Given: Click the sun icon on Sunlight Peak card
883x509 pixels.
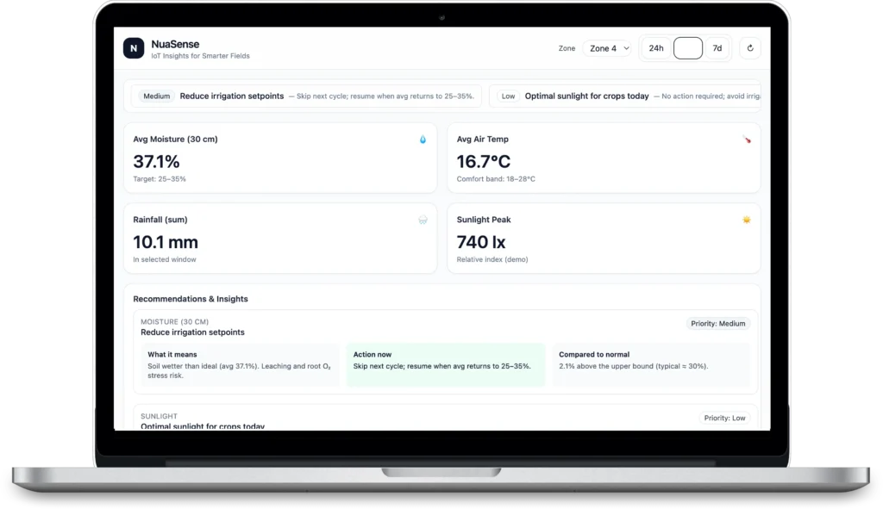Looking at the screenshot, I should 745,220.
